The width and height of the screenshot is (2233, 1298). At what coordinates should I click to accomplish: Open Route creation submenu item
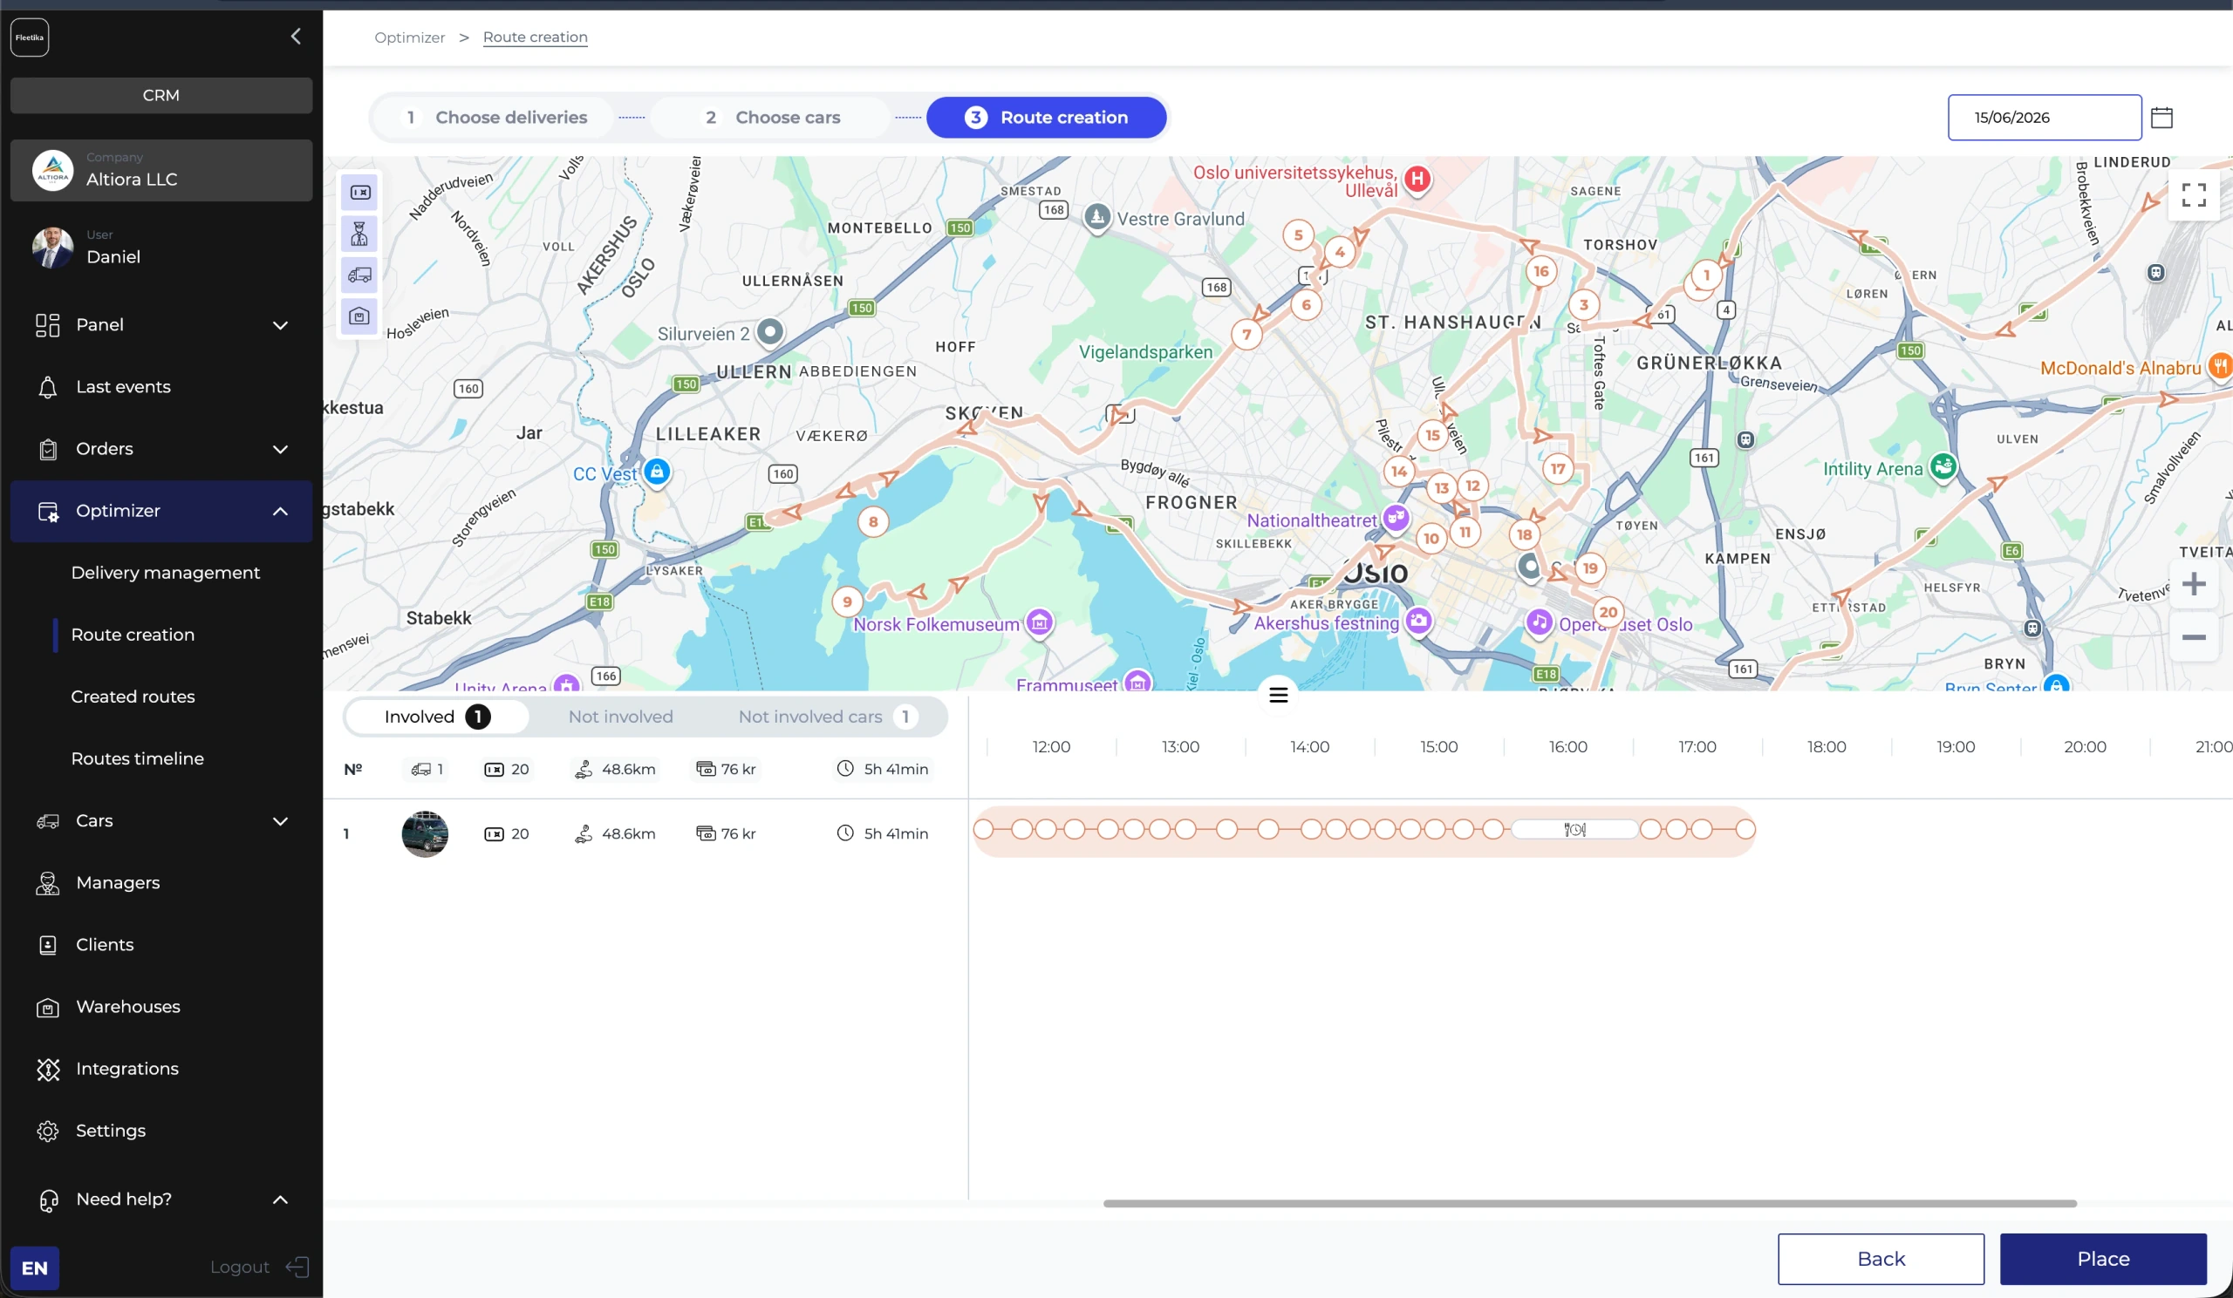point(133,635)
